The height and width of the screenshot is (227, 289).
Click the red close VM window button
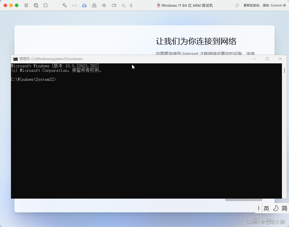[5, 5]
